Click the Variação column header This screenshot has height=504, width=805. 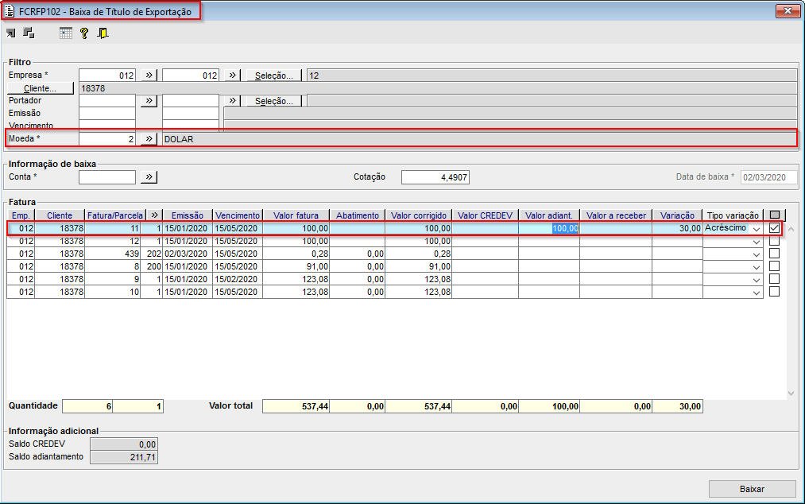pos(677,215)
